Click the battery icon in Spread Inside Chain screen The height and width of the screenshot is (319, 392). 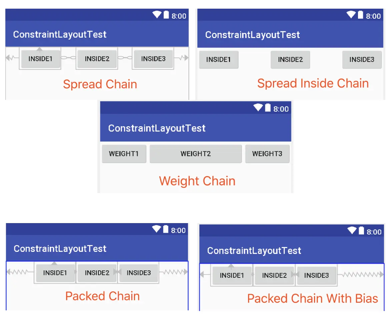[x=360, y=15]
